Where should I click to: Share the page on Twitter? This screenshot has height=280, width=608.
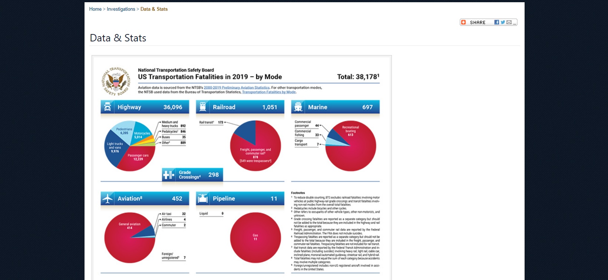503,22
